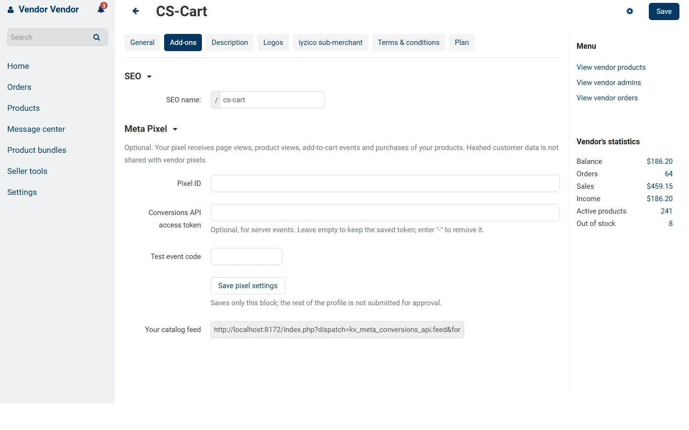The width and height of the screenshot is (689, 430).
Task: Open View vendor products link
Action: click(611, 67)
